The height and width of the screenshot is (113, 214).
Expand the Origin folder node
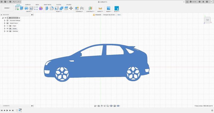[5, 26]
